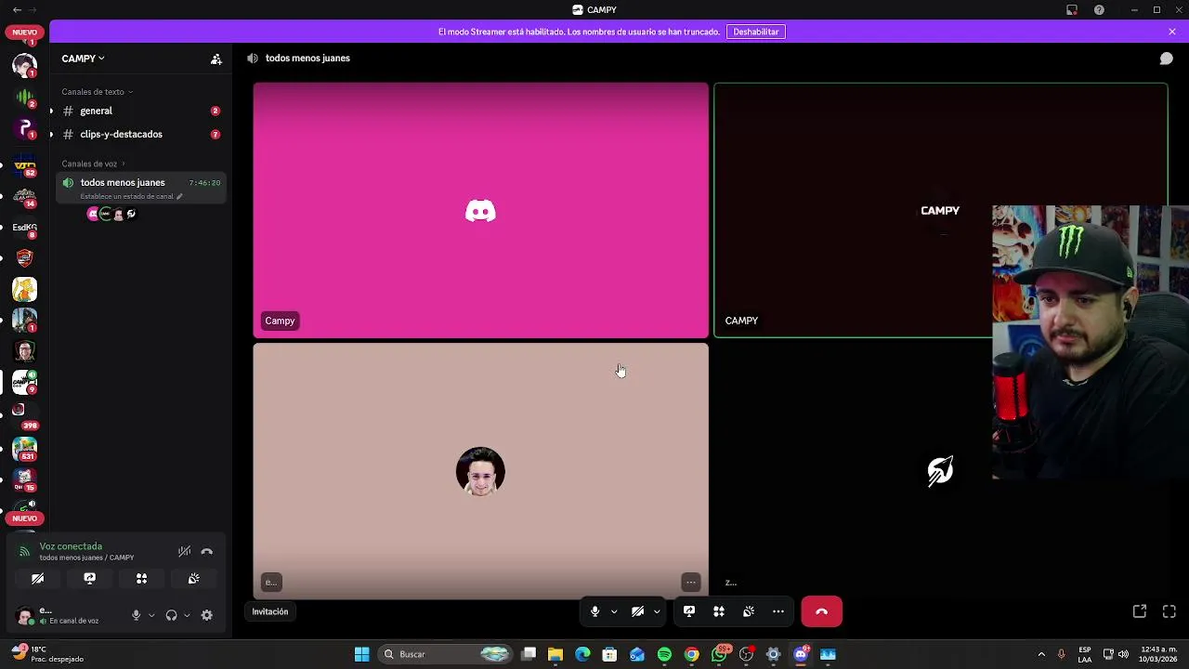The image size is (1189, 669).
Task: Click invite people icon beside CAMPY
Action: coord(216,59)
